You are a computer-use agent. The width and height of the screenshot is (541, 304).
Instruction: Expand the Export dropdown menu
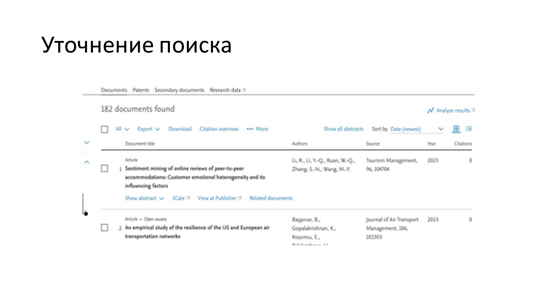point(149,129)
